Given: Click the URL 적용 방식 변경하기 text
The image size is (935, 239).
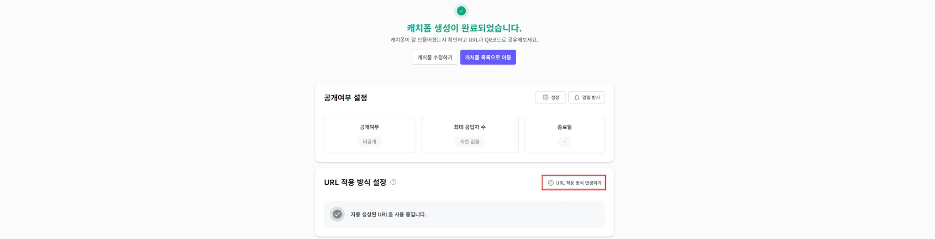Looking at the screenshot, I should point(578,183).
